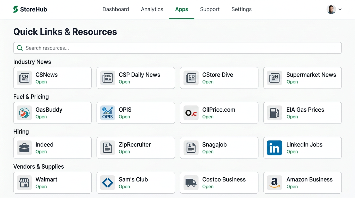Click the Hiring section heading
Viewport: 355px width, 198px height.
tap(21, 132)
